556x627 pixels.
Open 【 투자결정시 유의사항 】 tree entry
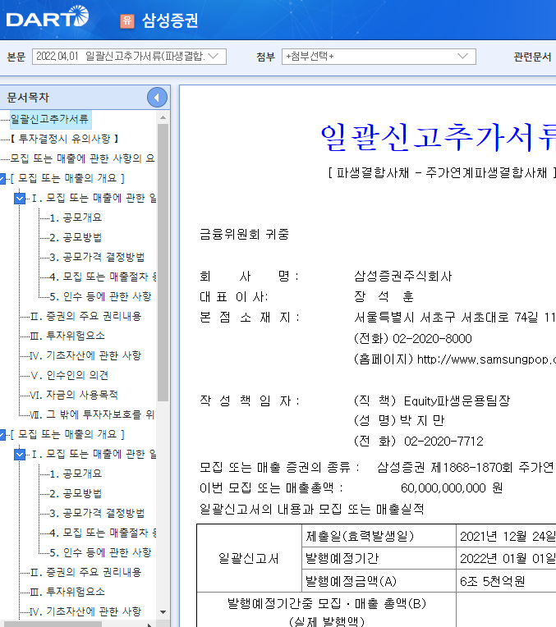click(64, 139)
